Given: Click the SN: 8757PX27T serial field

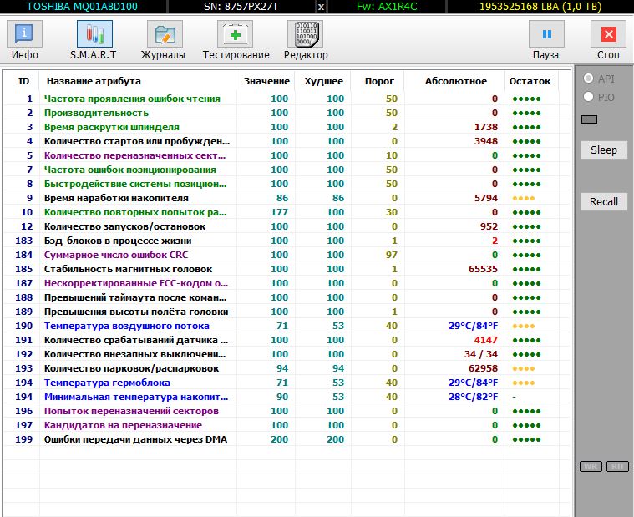Looking at the screenshot, I should [x=241, y=7].
